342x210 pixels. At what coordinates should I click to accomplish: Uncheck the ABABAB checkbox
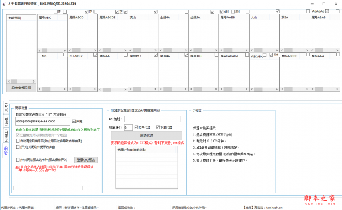point(327,11)
